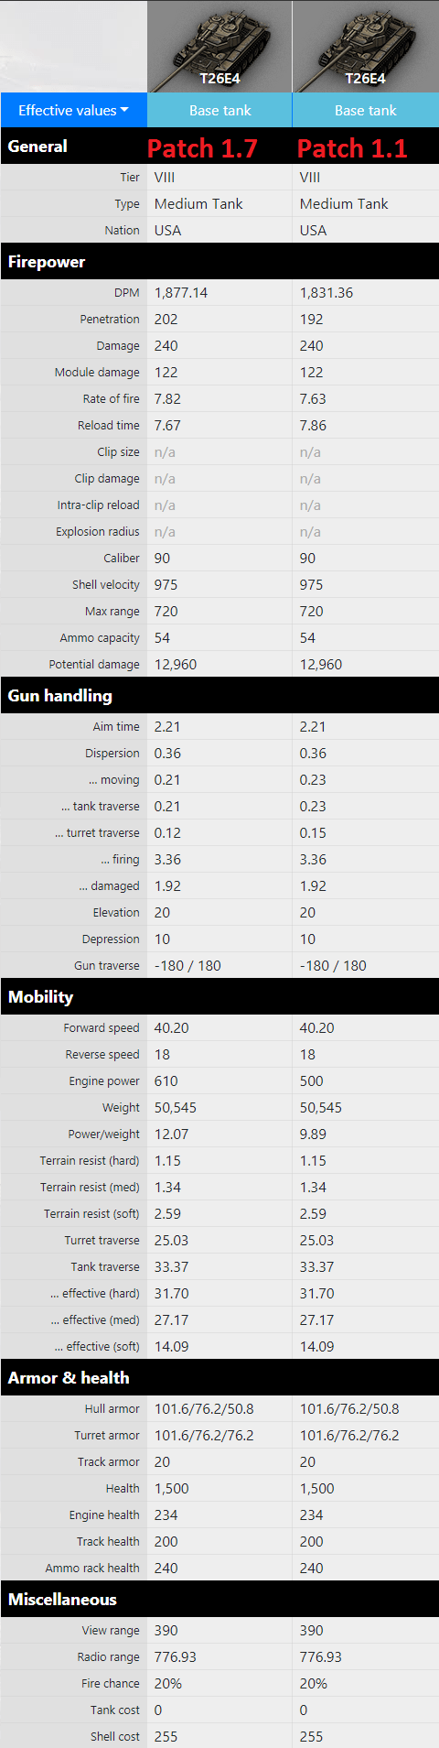Click the Armor & health section header
This screenshot has width=439, height=1748.
tap(219, 1378)
